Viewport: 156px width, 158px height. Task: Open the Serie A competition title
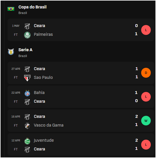(26, 50)
